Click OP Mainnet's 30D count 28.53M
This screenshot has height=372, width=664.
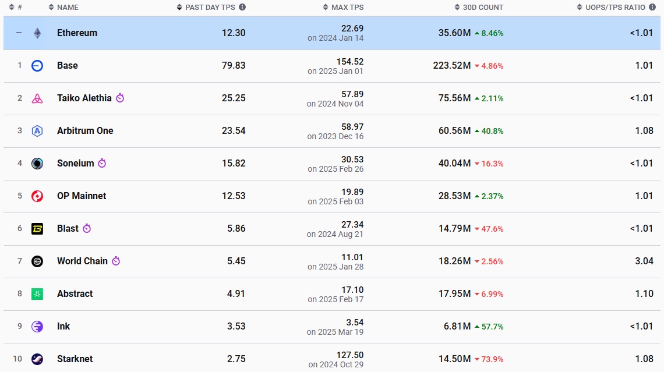454,196
